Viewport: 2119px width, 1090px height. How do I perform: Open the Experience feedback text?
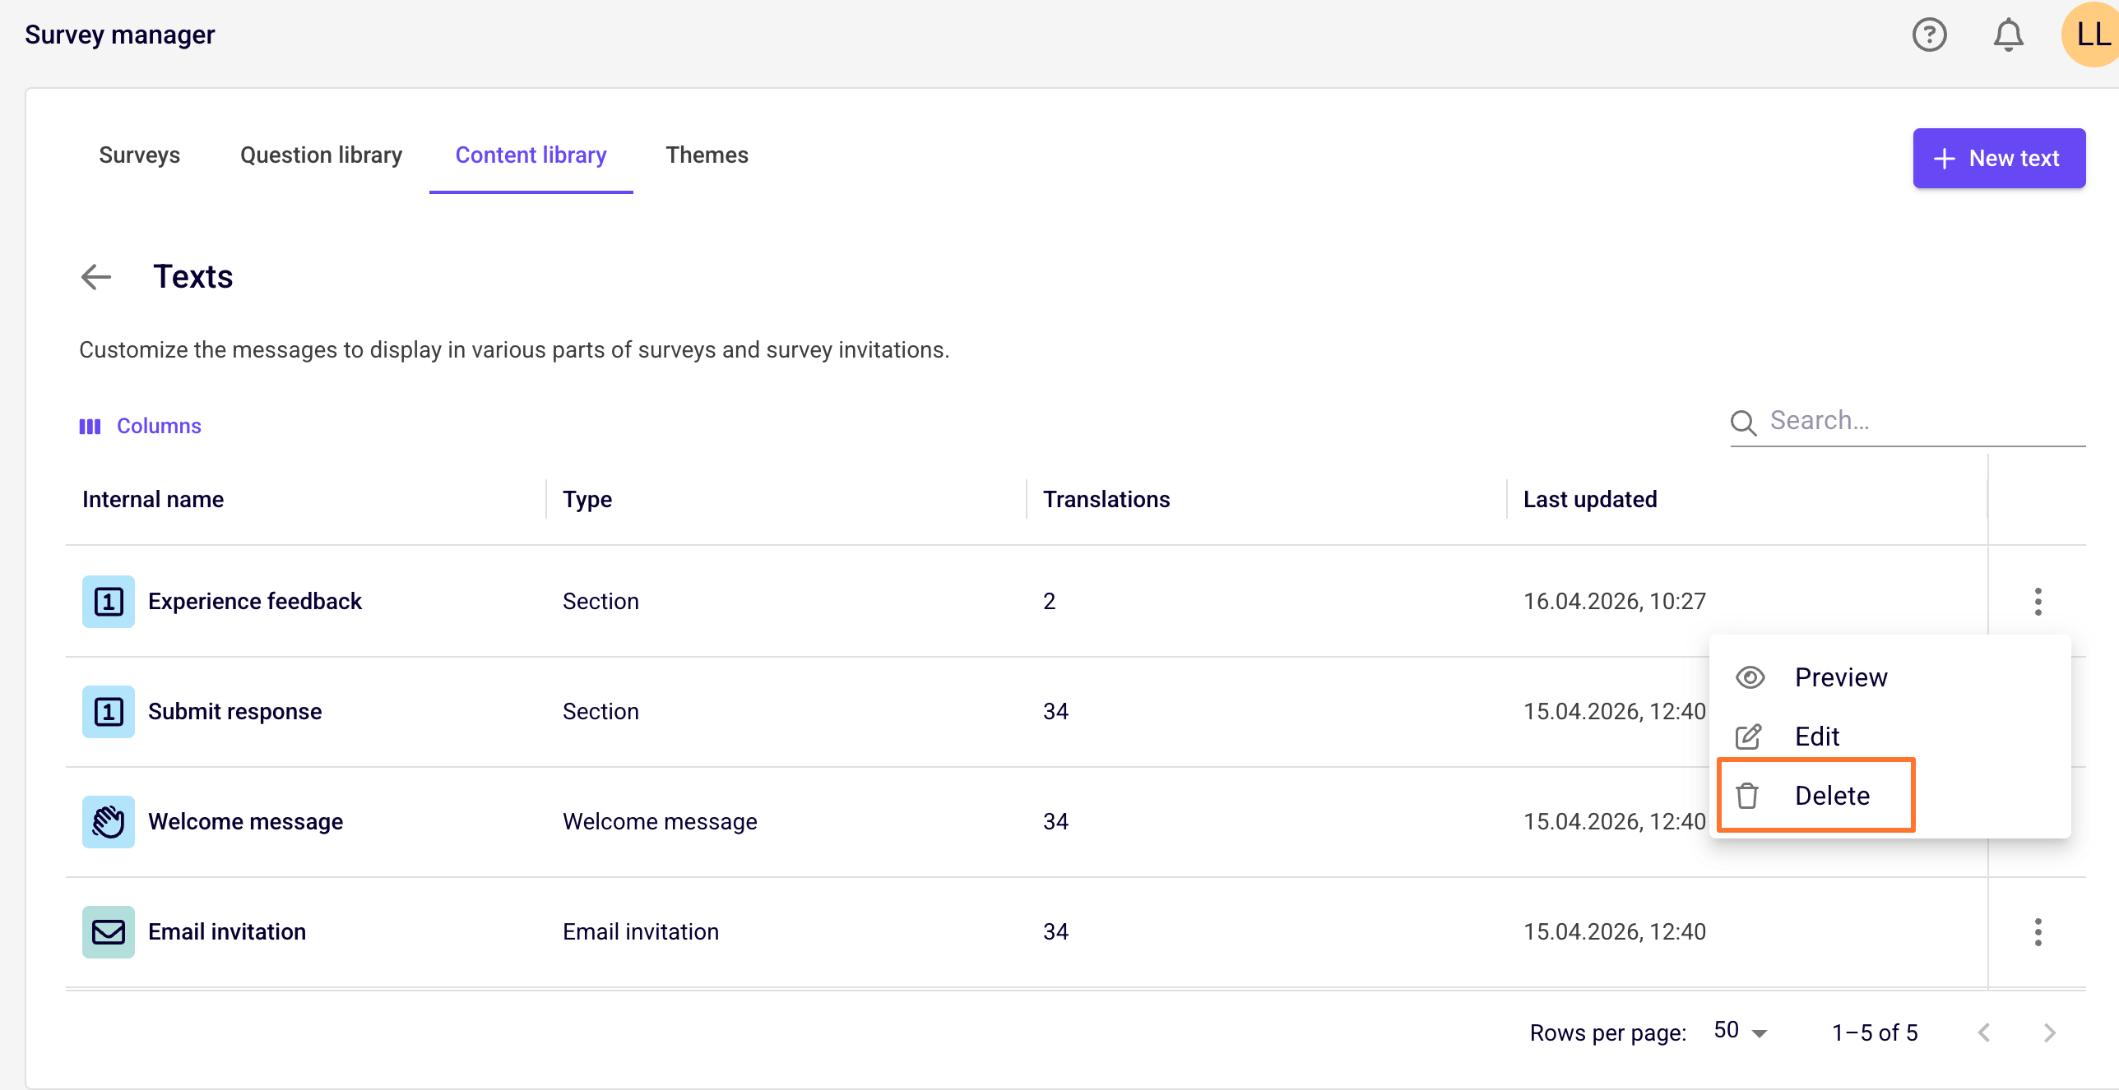(x=255, y=602)
